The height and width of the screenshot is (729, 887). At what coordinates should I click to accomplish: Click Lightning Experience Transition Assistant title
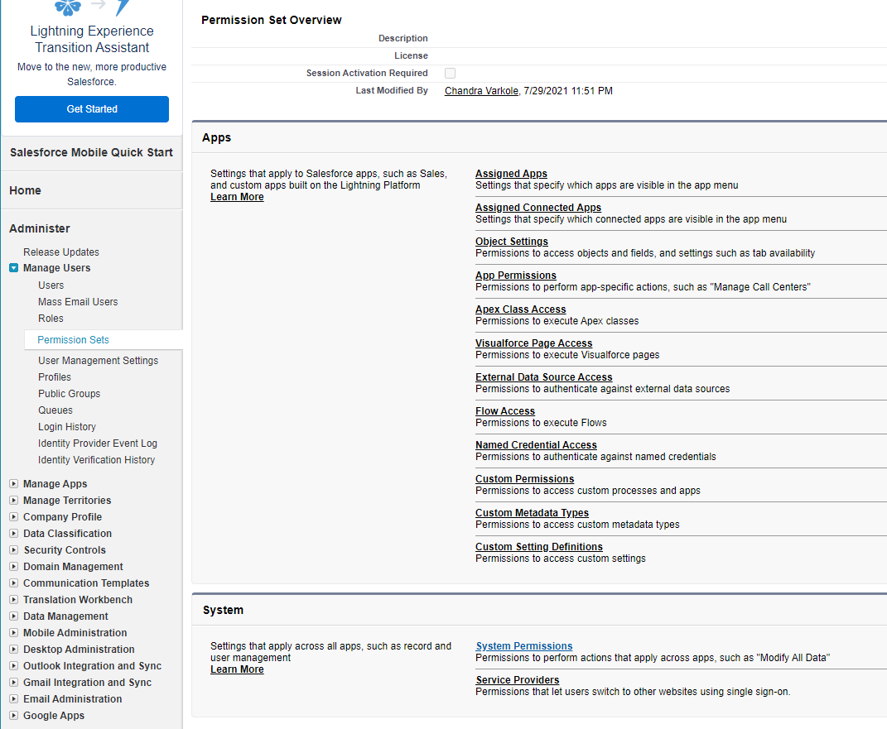(x=92, y=39)
